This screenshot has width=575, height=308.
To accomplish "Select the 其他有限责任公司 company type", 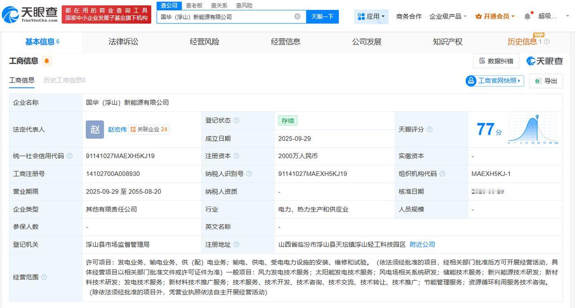I will coord(111,209).
